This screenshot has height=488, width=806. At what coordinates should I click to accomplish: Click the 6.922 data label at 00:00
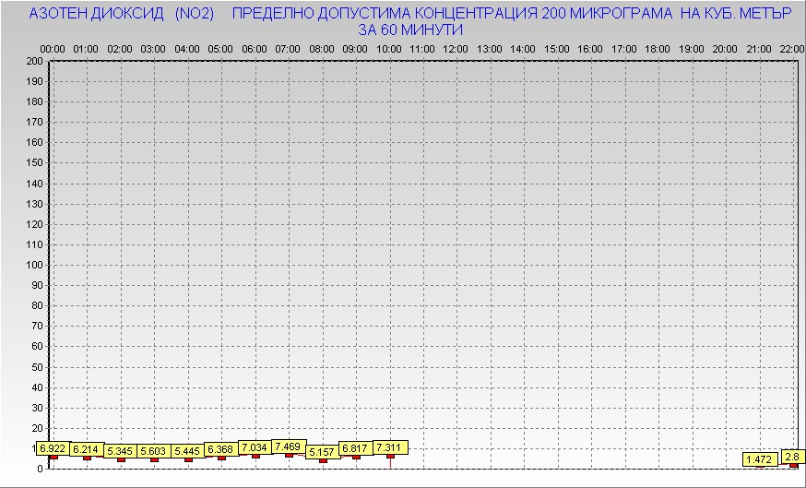[x=53, y=448]
